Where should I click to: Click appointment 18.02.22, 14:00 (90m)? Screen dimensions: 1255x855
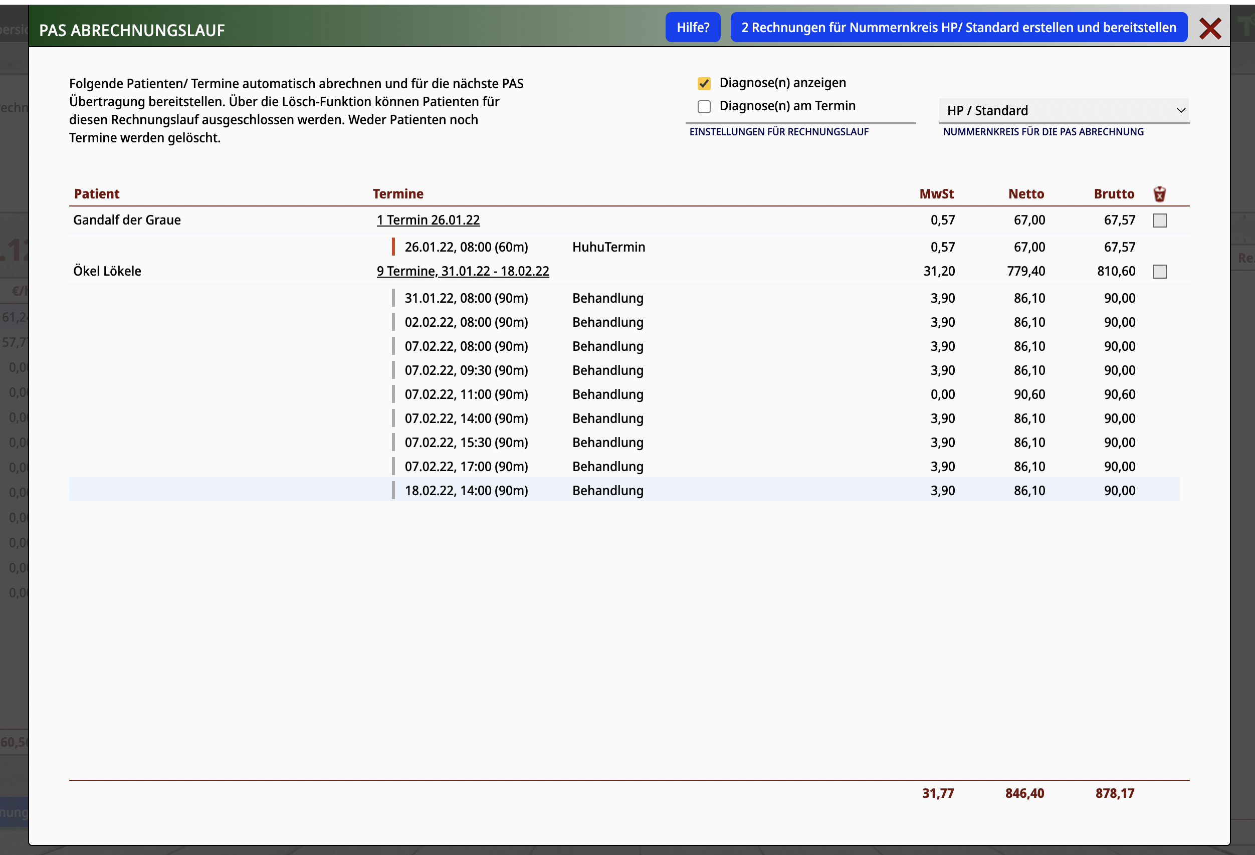click(467, 491)
